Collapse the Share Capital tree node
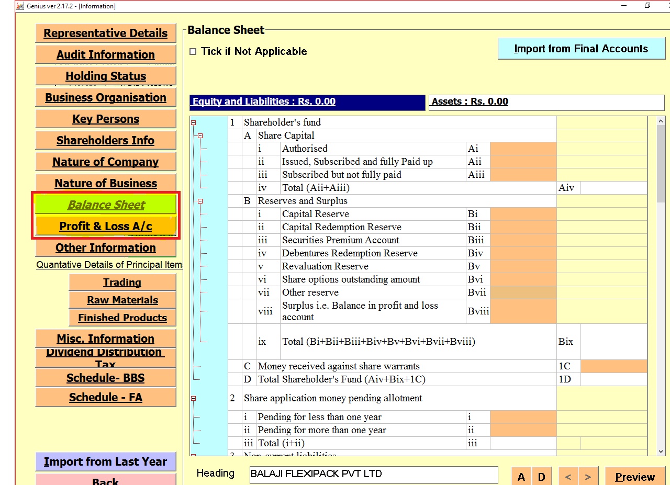 tap(200, 136)
